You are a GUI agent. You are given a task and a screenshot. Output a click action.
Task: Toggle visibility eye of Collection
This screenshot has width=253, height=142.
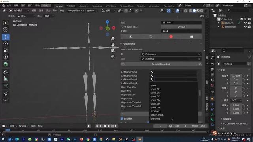pyautogui.click(x=245, y=19)
